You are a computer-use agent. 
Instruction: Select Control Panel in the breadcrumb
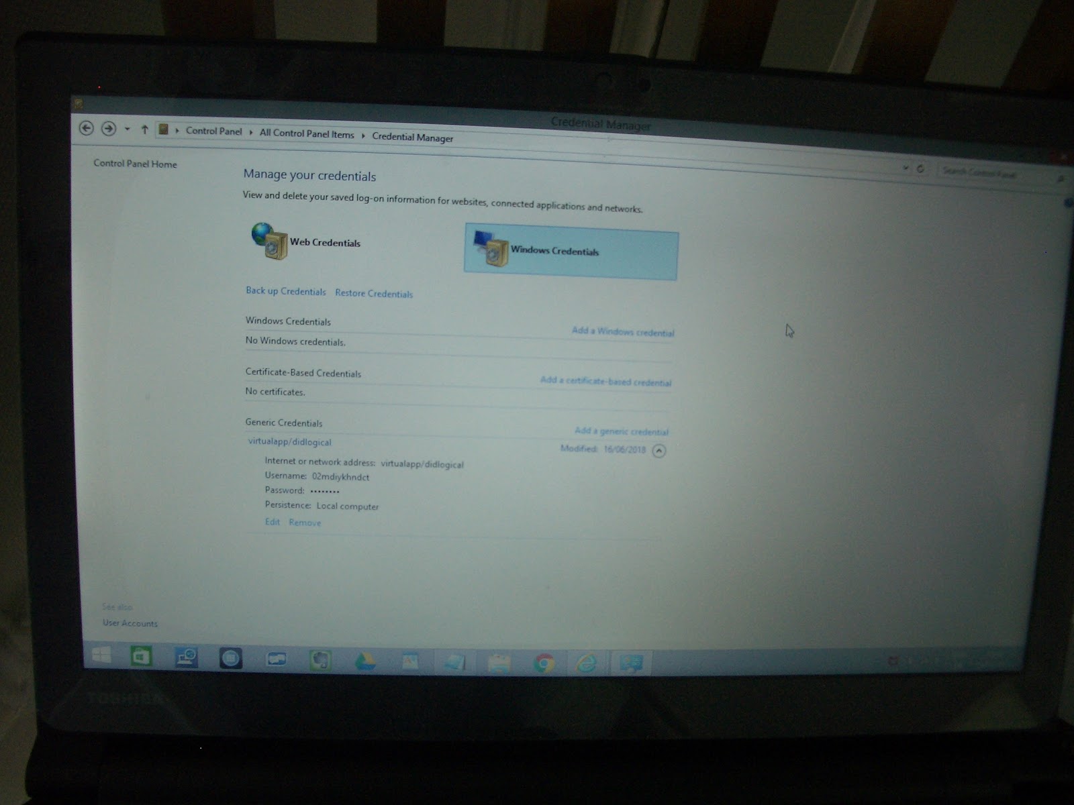213,131
